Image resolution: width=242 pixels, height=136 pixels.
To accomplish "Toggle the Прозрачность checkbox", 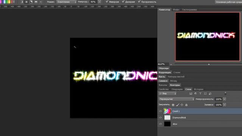I will 139,2.
